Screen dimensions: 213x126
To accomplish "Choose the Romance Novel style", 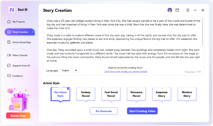I will click(x=136, y=94).
